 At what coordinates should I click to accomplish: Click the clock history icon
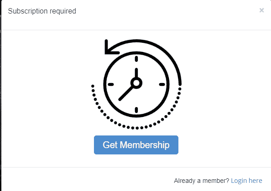136,84
